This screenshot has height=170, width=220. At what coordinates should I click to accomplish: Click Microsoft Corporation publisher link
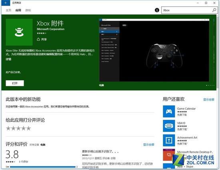[50, 29]
